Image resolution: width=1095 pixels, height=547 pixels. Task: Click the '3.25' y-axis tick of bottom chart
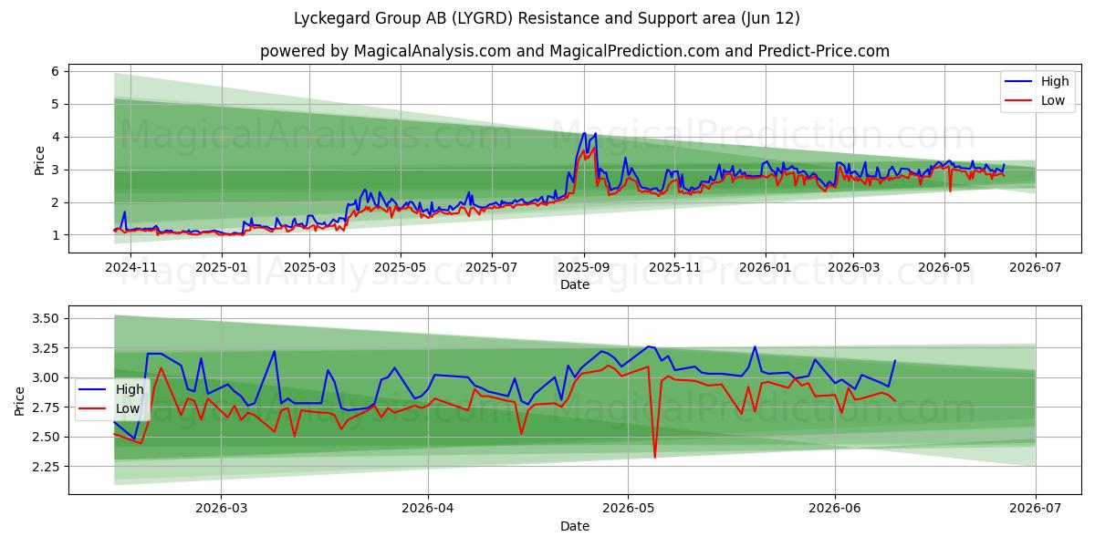(47, 348)
